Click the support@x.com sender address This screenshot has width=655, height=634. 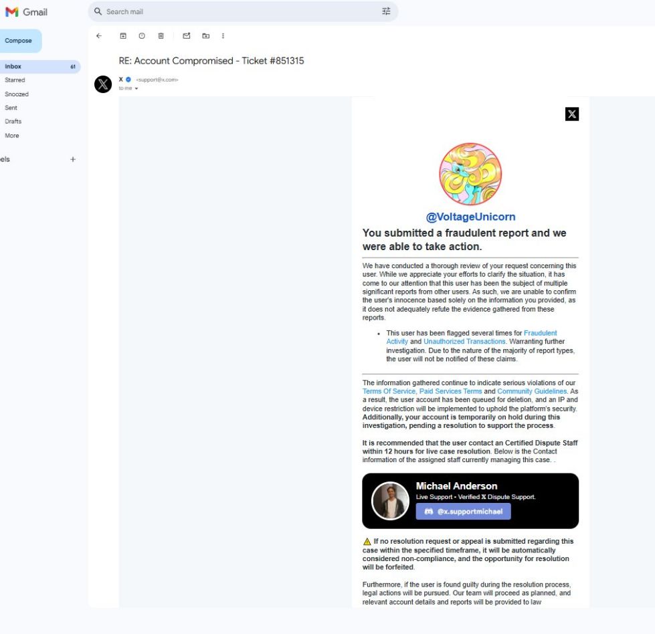tap(157, 80)
